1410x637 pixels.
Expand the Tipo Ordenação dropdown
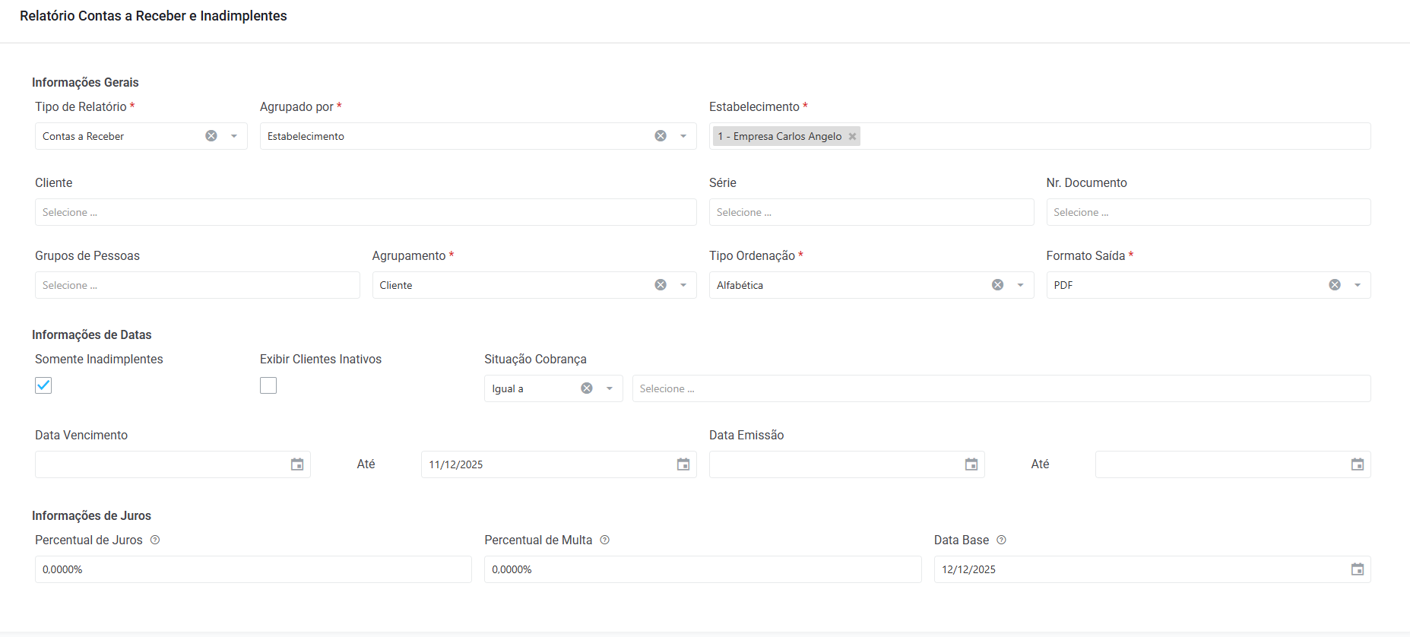tap(1020, 285)
